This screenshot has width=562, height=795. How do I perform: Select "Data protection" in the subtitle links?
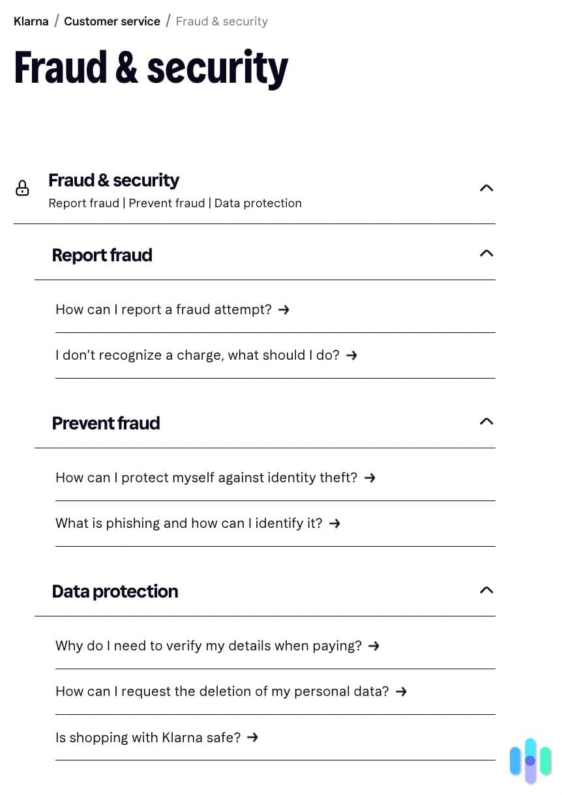(258, 203)
